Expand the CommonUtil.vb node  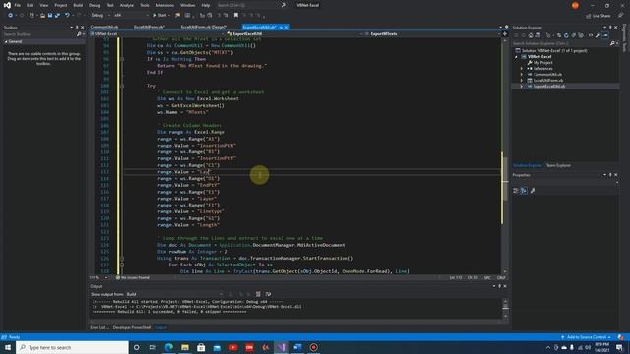[x=522, y=75]
